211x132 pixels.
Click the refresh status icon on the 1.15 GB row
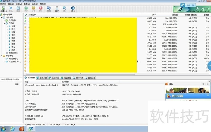click(25, 24)
